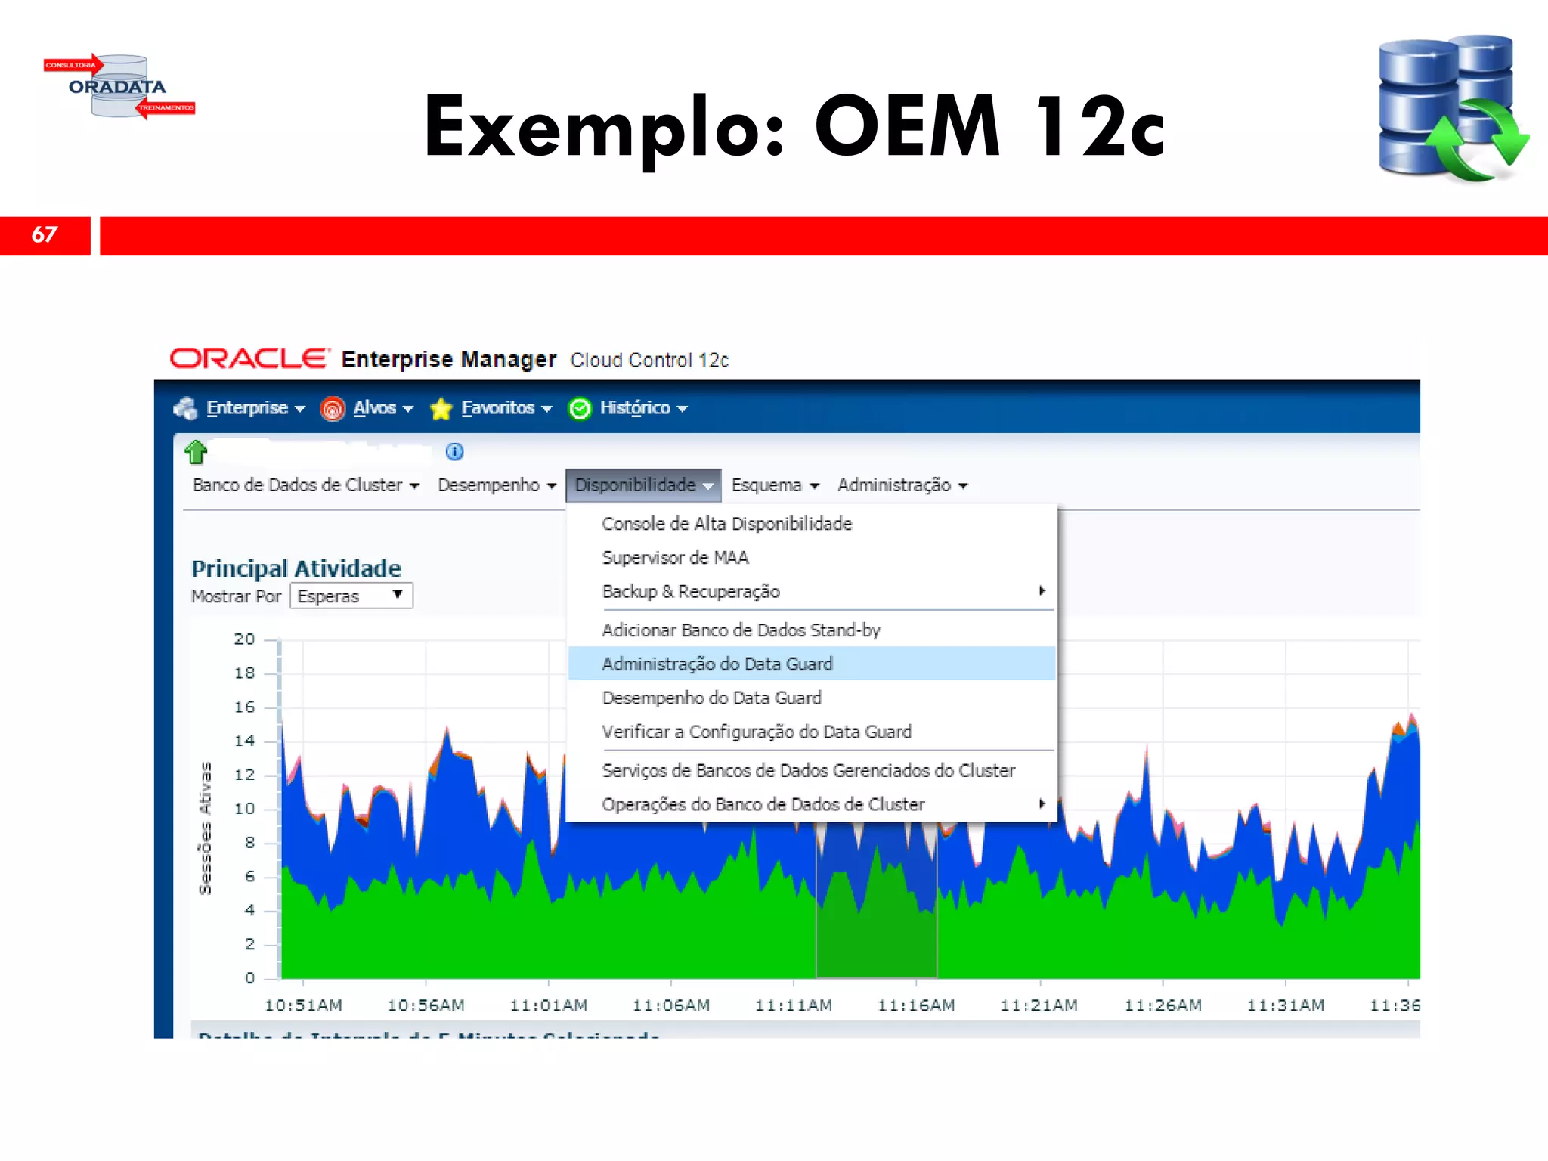Click the Principal Atividade heading
The height and width of the screenshot is (1161, 1548).
point(296,568)
